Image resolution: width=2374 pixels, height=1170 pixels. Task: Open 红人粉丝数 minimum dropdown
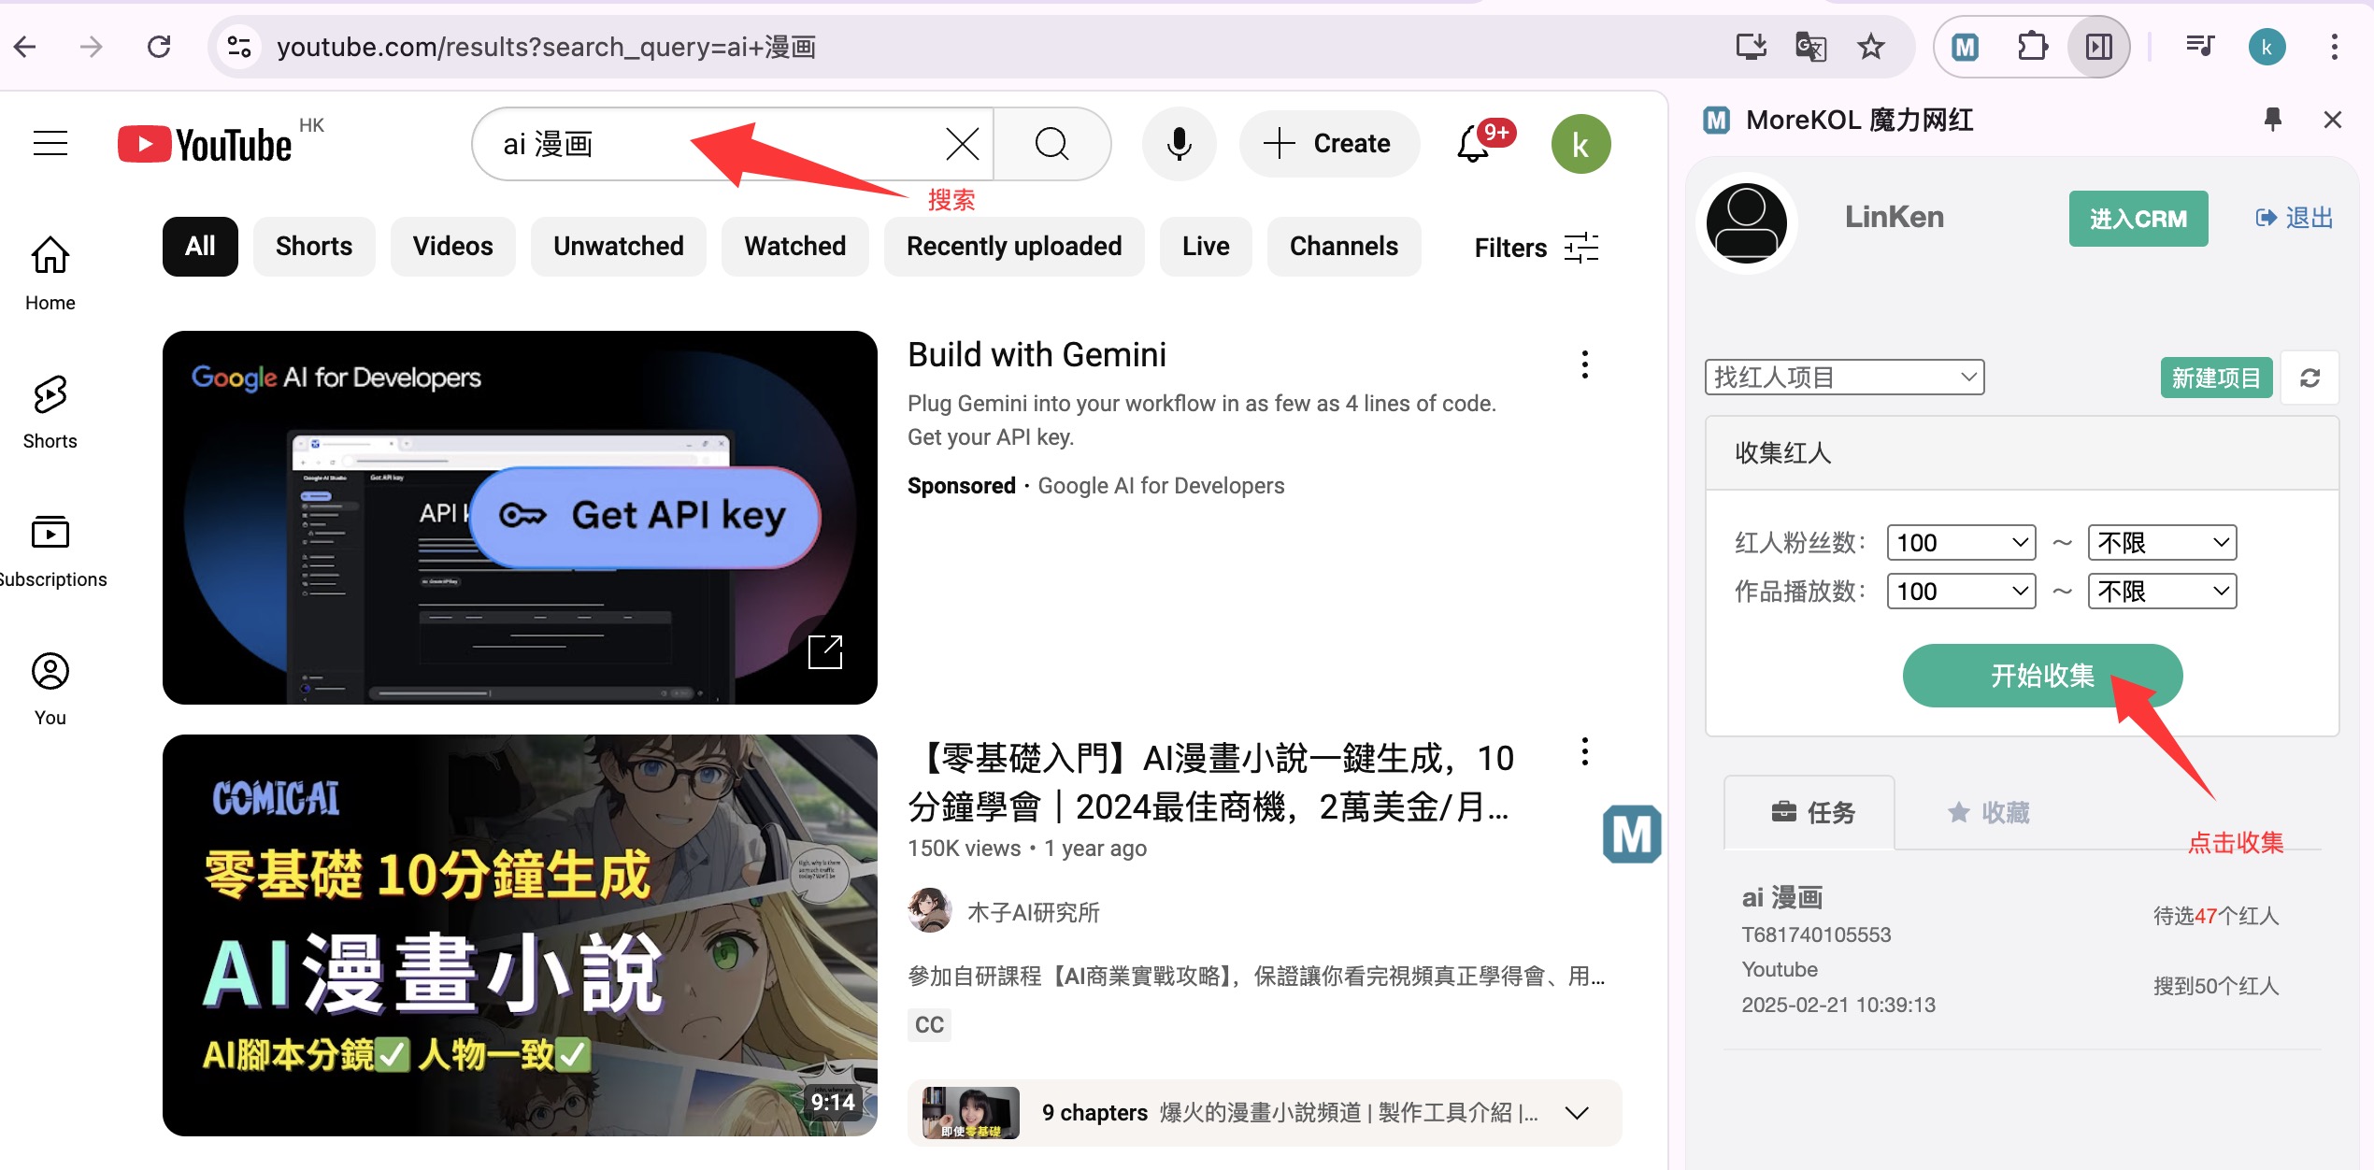(1961, 543)
